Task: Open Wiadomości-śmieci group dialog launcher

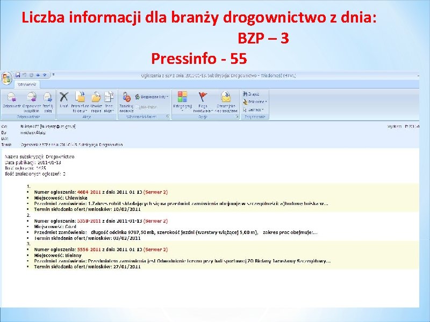Action: (168, 116)
